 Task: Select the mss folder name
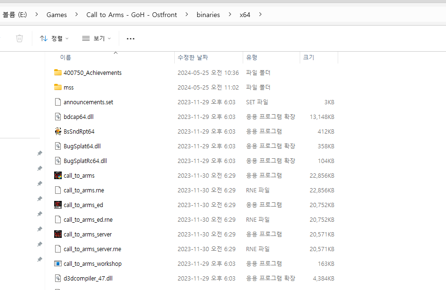68,87
